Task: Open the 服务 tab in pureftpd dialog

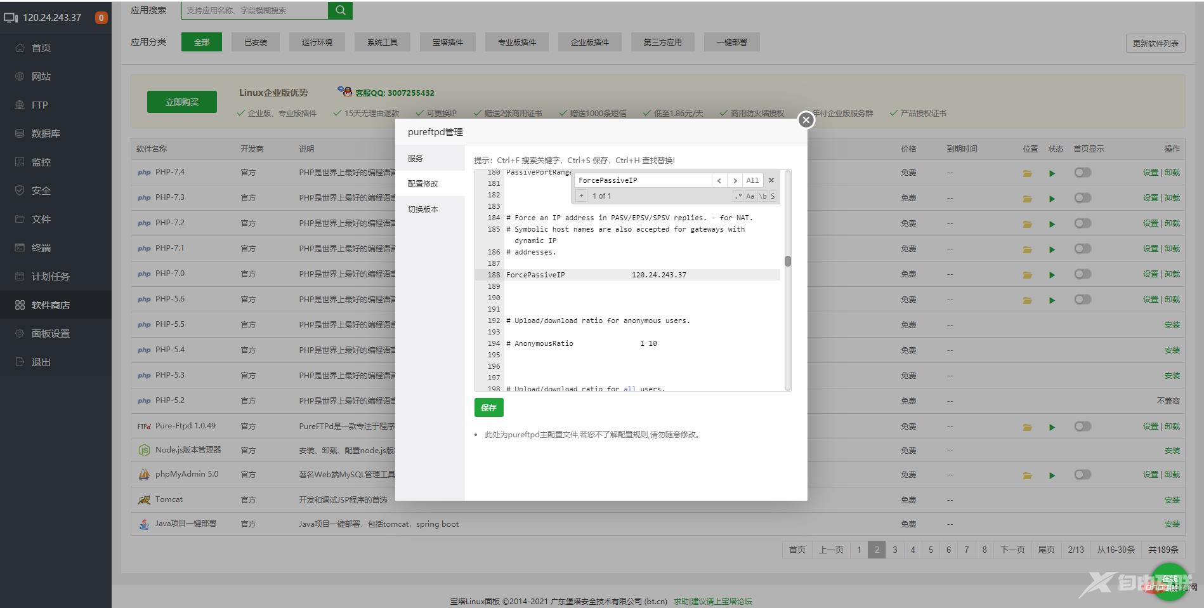Action: click(416, 159)
